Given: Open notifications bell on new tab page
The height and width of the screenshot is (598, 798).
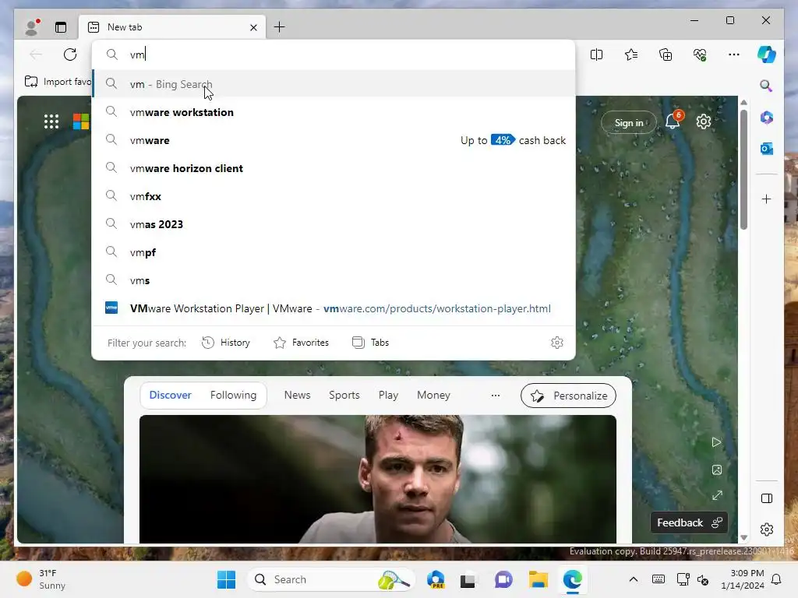Looking at the screenshot, I should coord(673,121).
